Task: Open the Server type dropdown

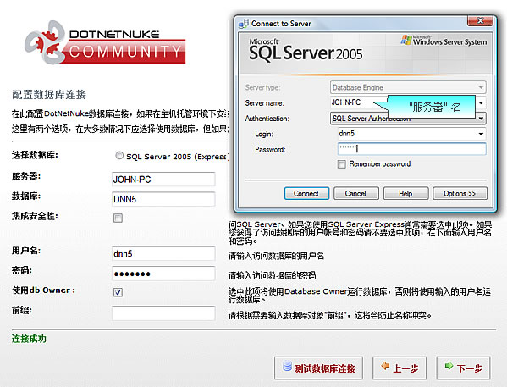Action: [x=408, y=87]
